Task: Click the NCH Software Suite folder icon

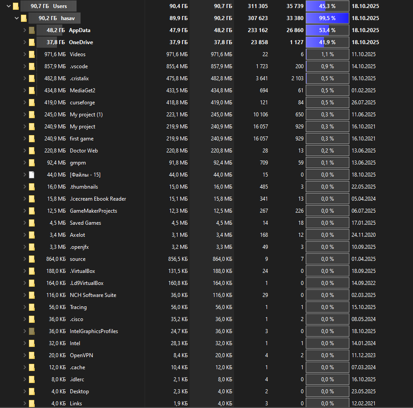Action: [x=32, y=295]
